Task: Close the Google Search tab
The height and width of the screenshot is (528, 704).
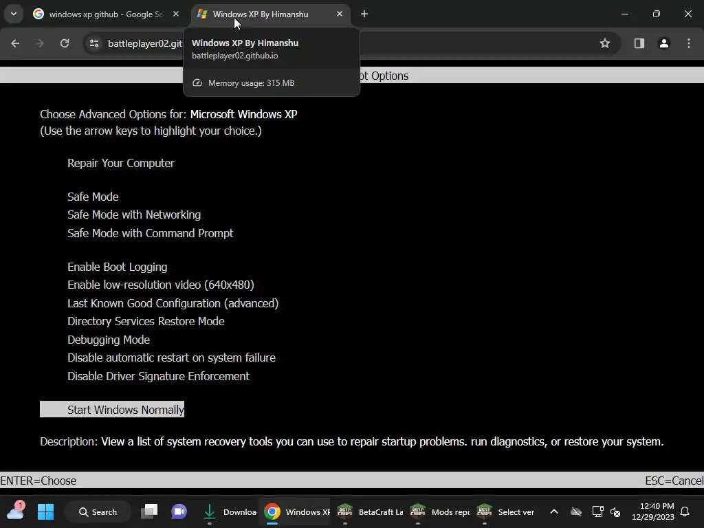Action: pyautogui.click(x=176, y=14)
